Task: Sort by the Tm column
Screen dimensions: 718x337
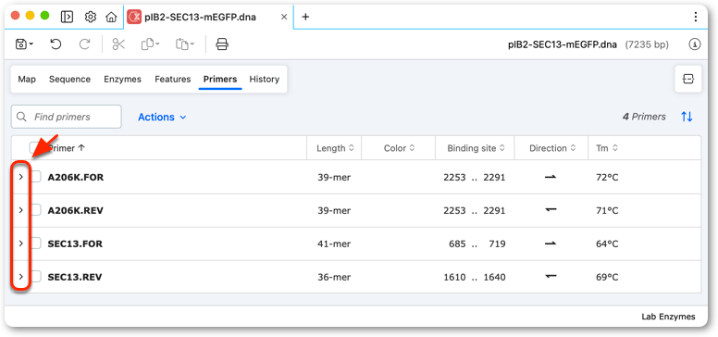Action: [607, 148]
